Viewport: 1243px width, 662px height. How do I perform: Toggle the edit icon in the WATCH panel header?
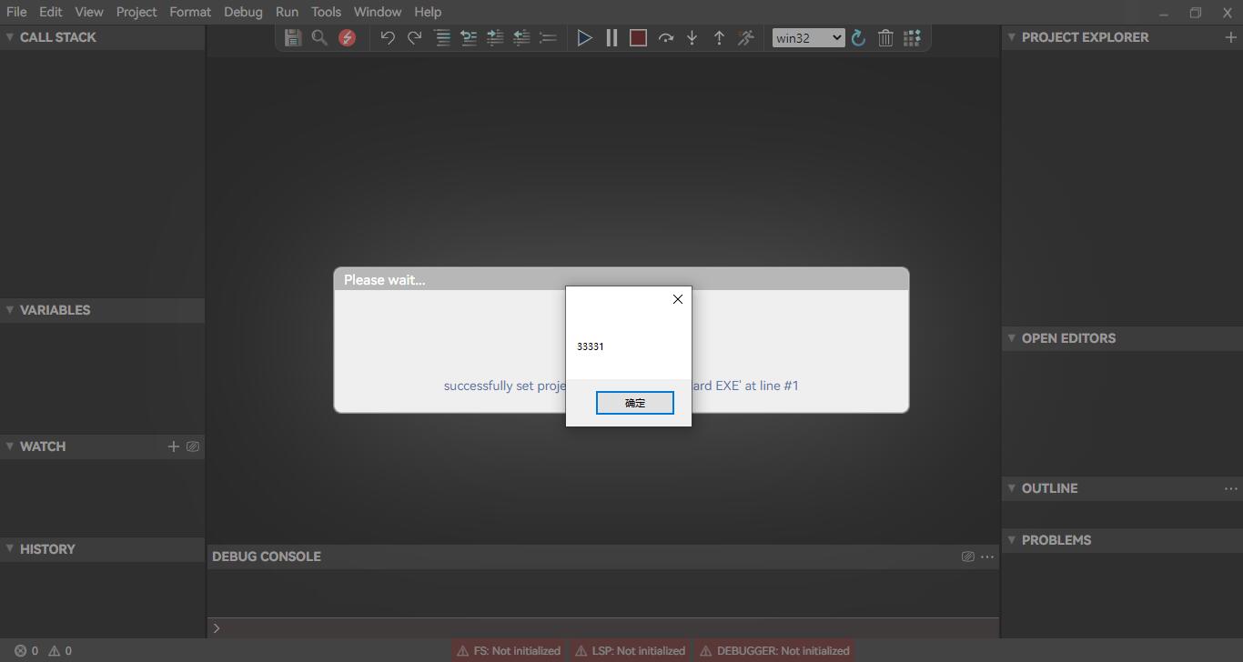[x=193, y=446]
